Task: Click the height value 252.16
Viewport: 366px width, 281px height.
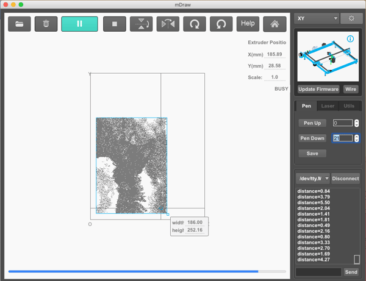Action: point(195,230)
